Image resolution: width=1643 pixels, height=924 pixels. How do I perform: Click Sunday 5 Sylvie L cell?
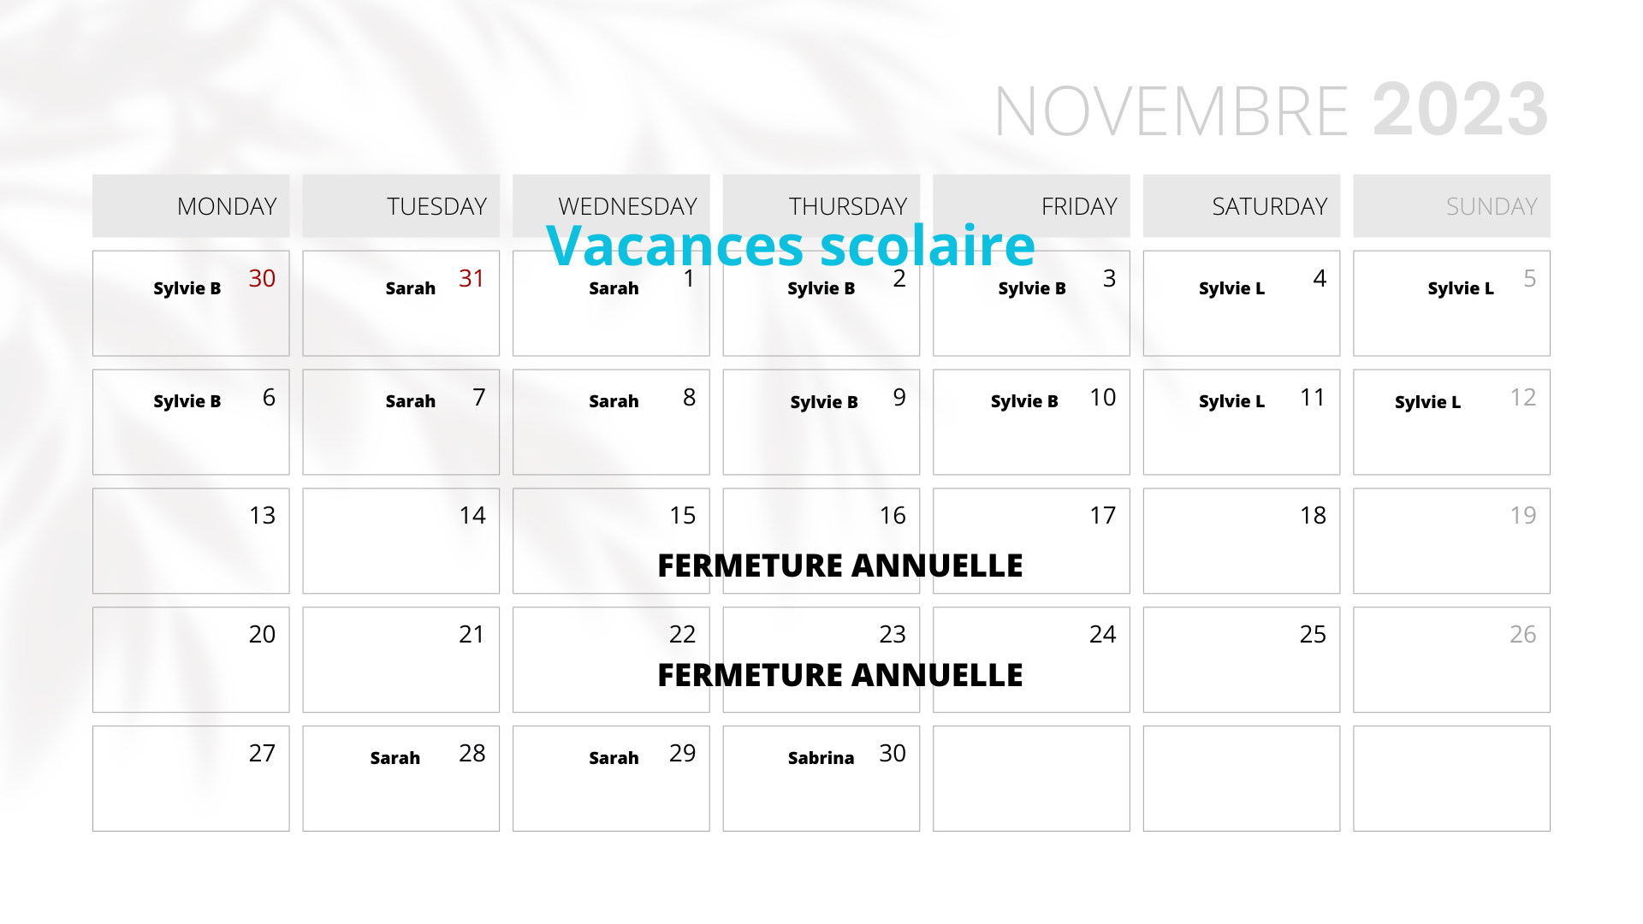point(1451,303)
